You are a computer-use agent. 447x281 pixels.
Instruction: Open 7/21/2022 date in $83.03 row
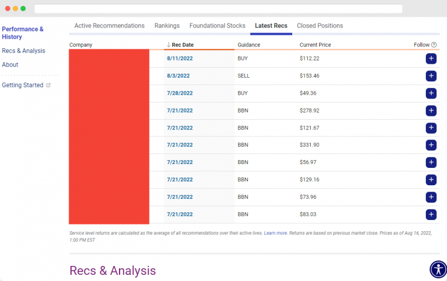tap(180, 214)
